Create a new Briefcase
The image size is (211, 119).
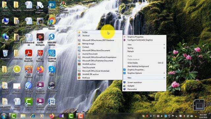100,78
